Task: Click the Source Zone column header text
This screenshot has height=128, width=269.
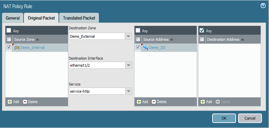Action: click(x=24, y=39)
